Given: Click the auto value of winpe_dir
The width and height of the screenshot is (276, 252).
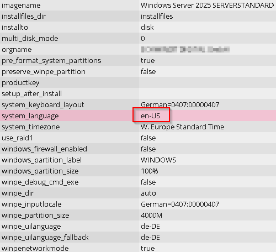Looking at the screenshot, I should [x=148, y=193].
